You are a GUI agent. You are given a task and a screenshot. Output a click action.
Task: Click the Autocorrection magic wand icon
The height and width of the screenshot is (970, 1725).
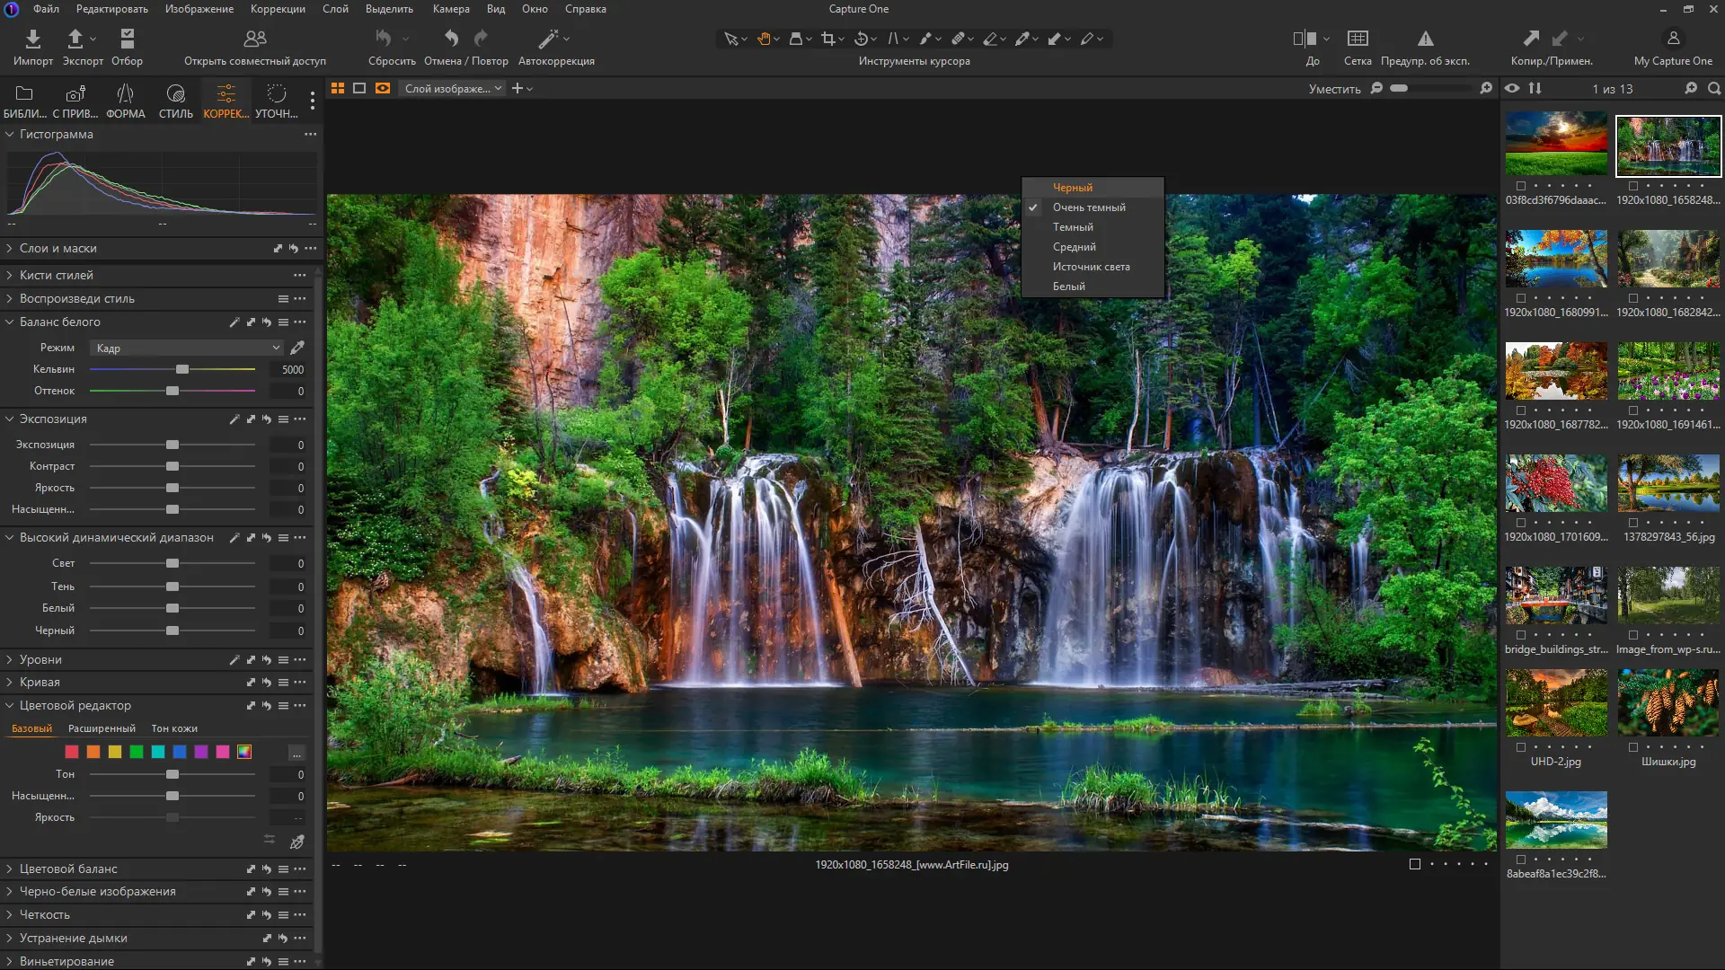click(548, 39)
